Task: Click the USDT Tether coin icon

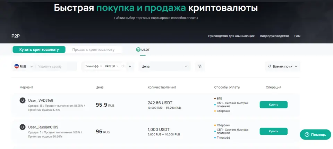Action: [x=138, y=50]
